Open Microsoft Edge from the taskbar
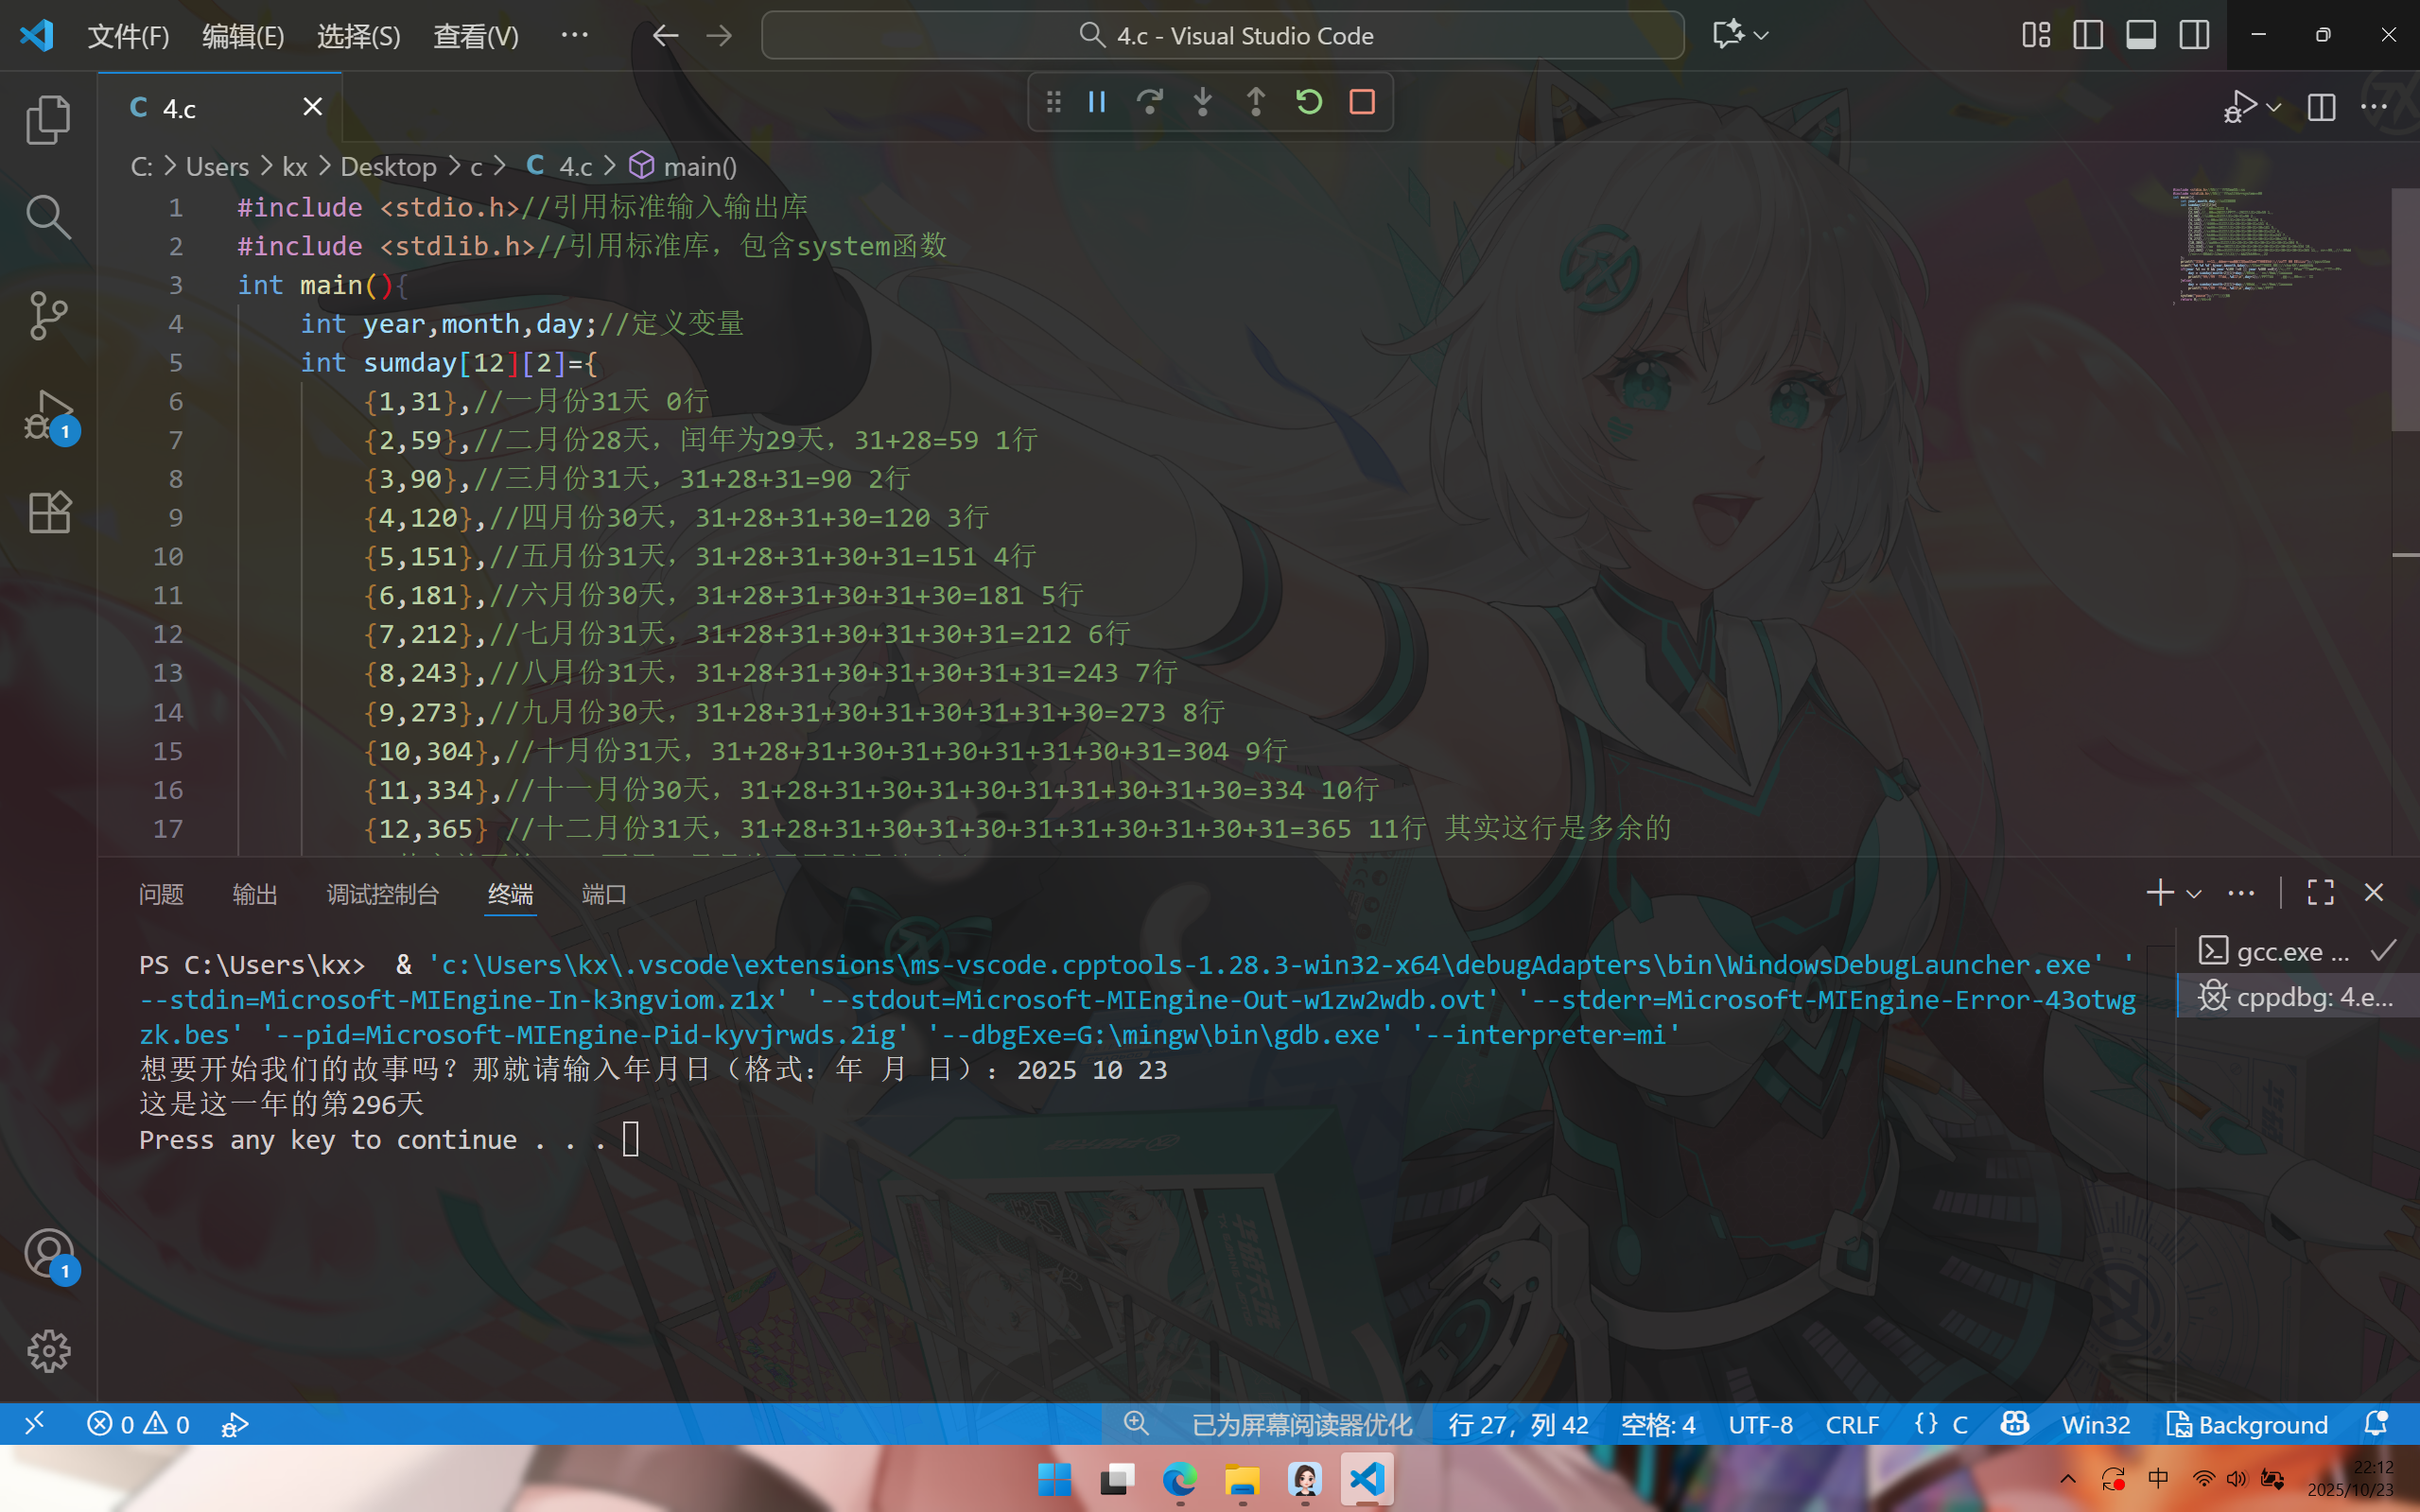 [x=1180, y=1479]
